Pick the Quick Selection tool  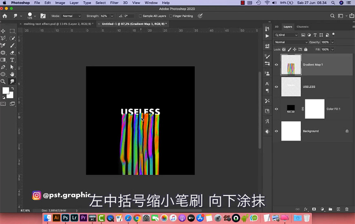click(x=12, y=38)
